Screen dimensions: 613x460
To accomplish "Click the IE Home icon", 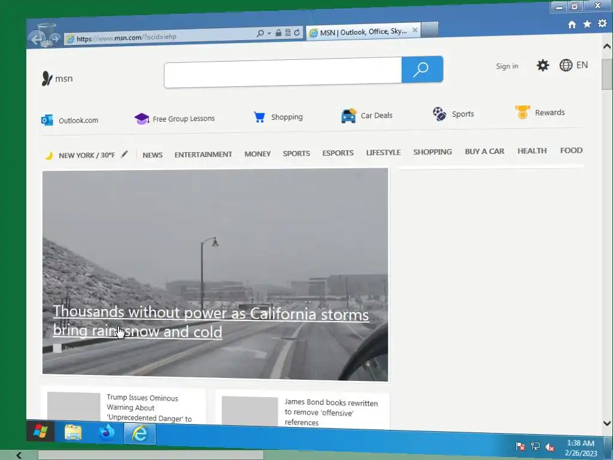I will click(x=572, y=25).
